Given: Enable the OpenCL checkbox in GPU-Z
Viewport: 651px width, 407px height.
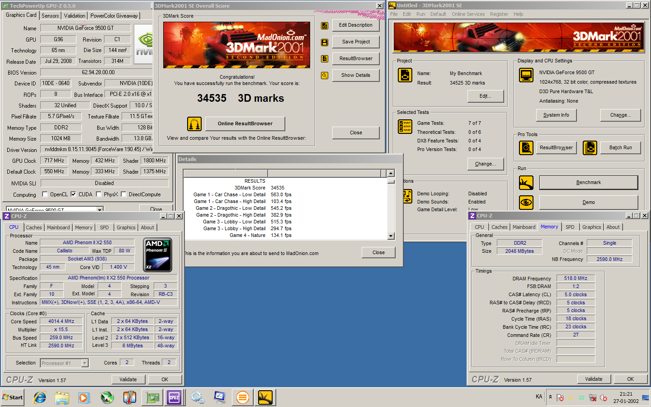Looking at the screenshot, I should pyautogui.click(x=45, y=194).
